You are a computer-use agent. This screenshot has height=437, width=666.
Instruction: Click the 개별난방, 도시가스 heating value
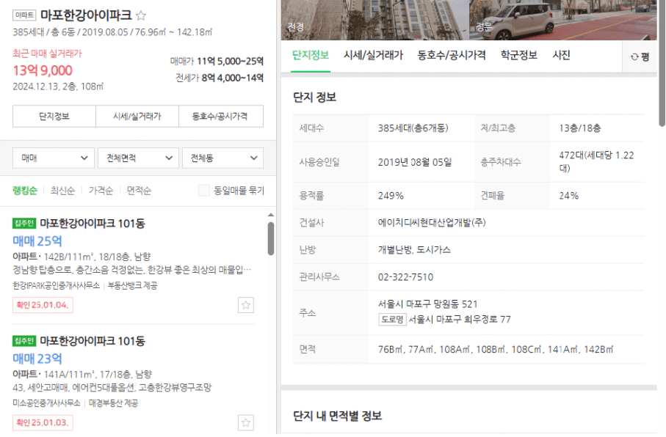point(414,249)
